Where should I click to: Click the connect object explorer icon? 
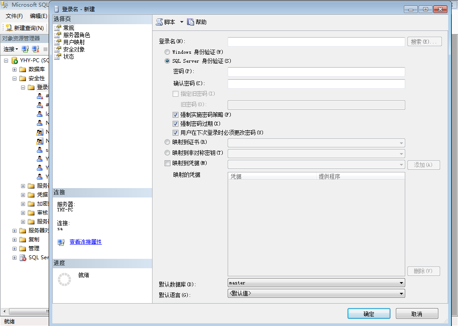(25, 49)
